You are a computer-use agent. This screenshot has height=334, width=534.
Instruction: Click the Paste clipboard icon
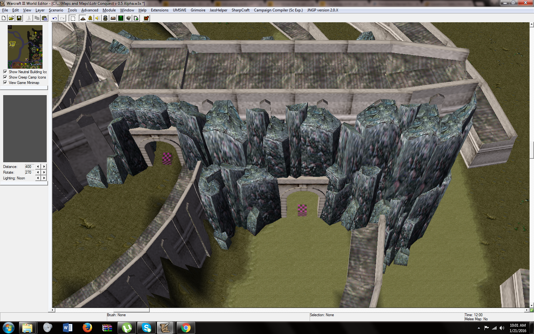point(44,18)
